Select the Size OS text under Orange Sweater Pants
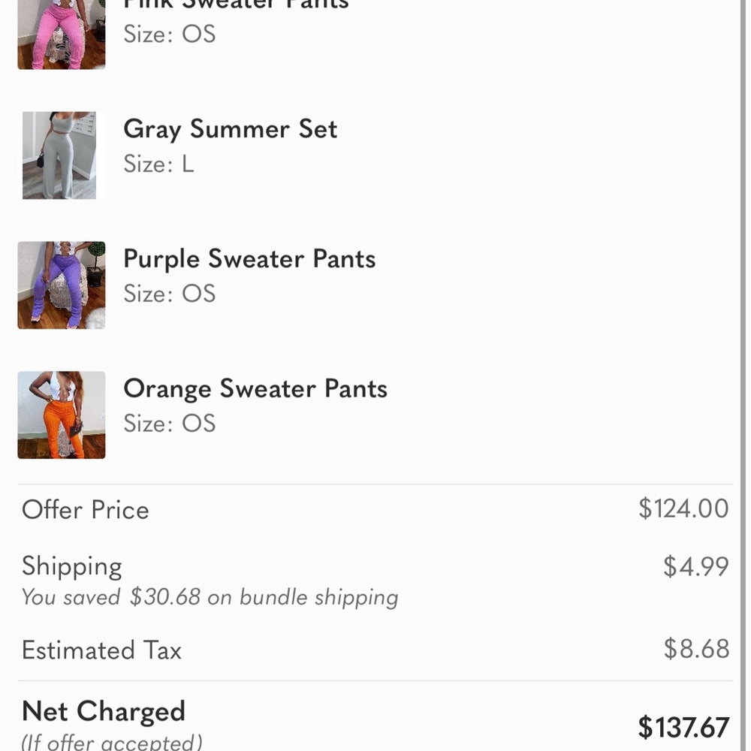The width and height of the screenshot is (751, 751). pos(169,424)
